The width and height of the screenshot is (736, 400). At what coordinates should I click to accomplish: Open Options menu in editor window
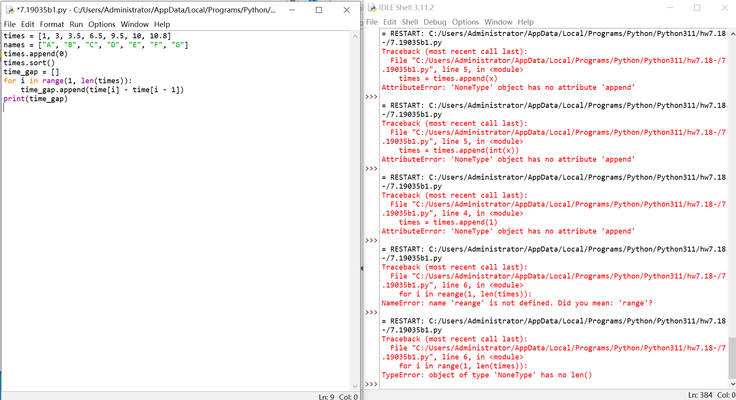pyautogui.click(x=102, y=24)
